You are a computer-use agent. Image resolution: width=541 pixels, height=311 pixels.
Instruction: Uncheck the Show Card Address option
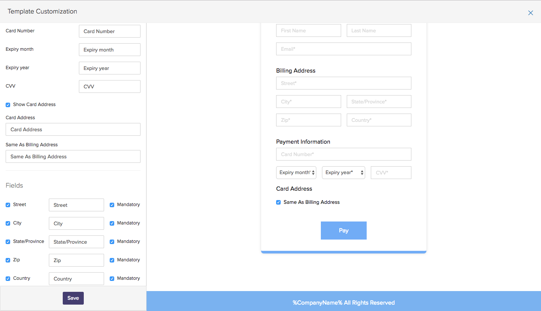point(8,105)
